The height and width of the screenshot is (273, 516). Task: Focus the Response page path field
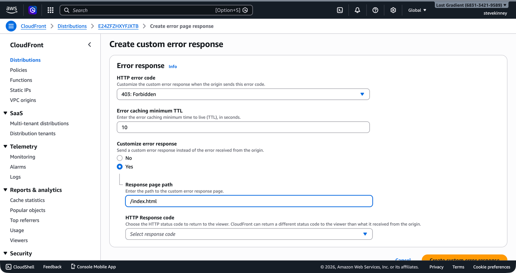[249, 201]
